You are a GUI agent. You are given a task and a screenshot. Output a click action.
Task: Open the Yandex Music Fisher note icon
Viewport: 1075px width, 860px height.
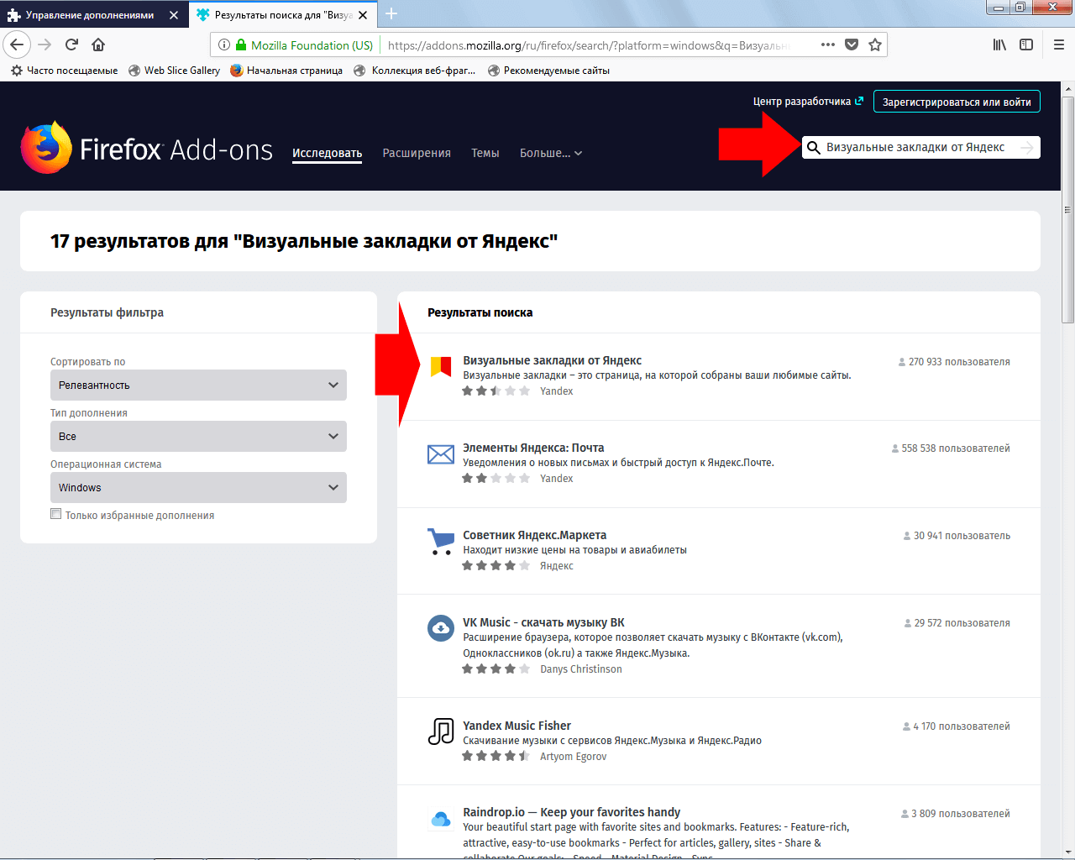pyautogui.click(x=441, y=732)
